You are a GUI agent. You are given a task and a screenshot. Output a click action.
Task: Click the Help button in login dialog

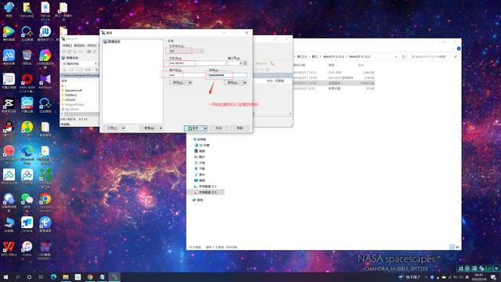click(240, 128)
